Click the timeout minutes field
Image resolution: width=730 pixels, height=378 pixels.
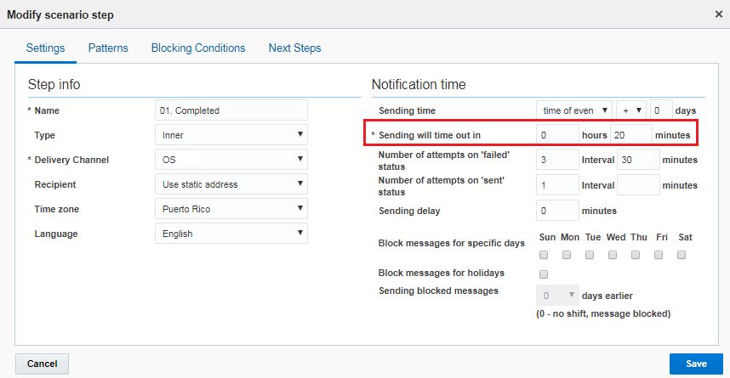pos(630,135)
